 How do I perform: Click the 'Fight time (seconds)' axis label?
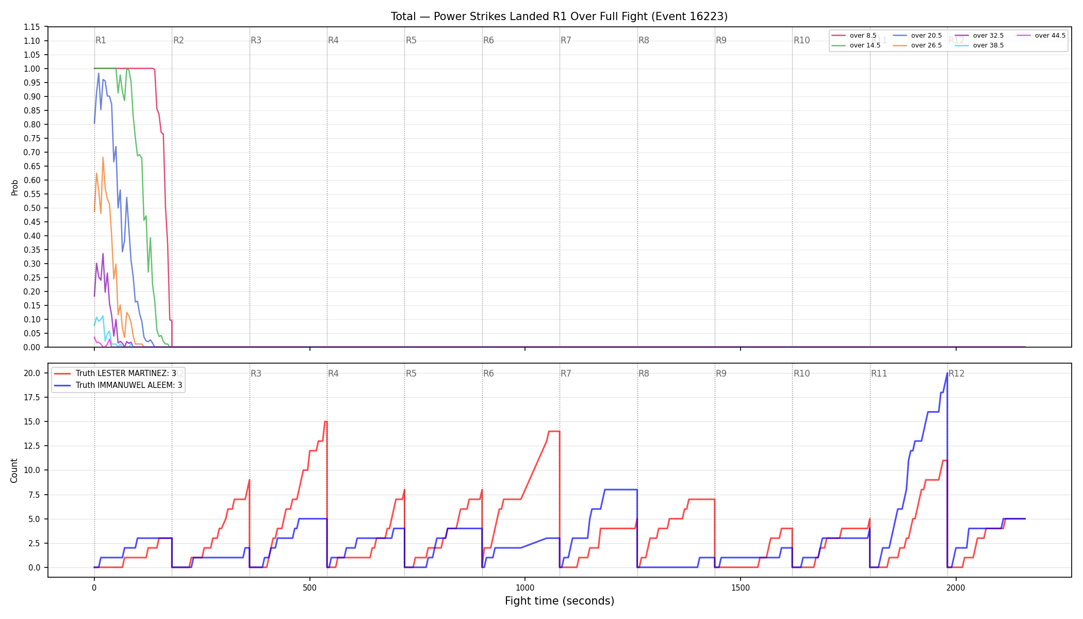(x=560, y=601)
